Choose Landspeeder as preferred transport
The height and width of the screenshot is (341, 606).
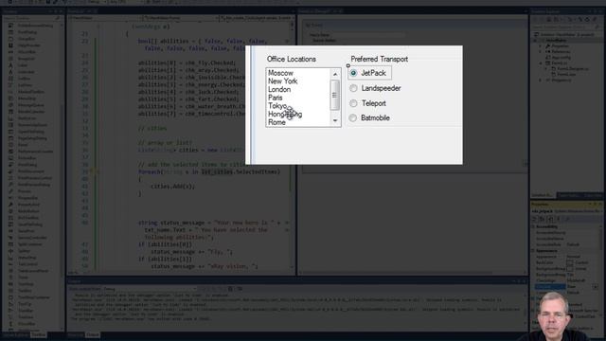point(353,88)
